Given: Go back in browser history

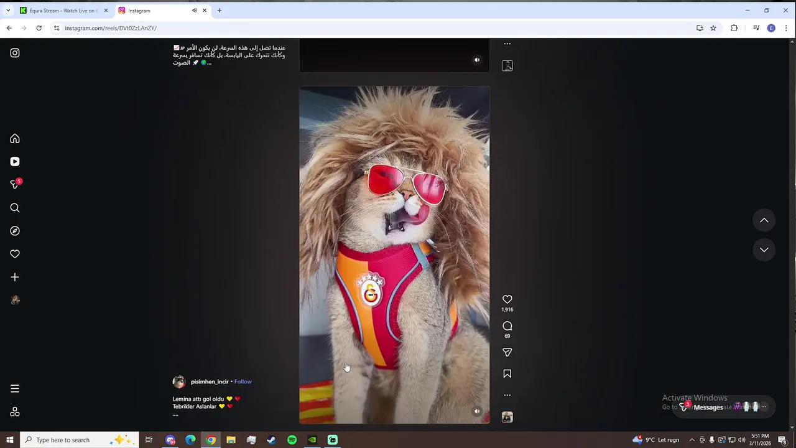Looking at the screenshot, I should pyautogui.click(x=9, y=28).
